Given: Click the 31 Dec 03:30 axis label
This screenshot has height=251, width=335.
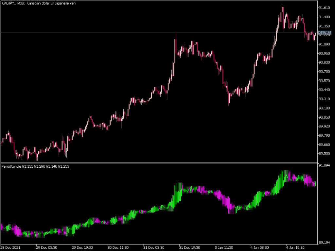Looking at the screenshot, I should [154, 248].
